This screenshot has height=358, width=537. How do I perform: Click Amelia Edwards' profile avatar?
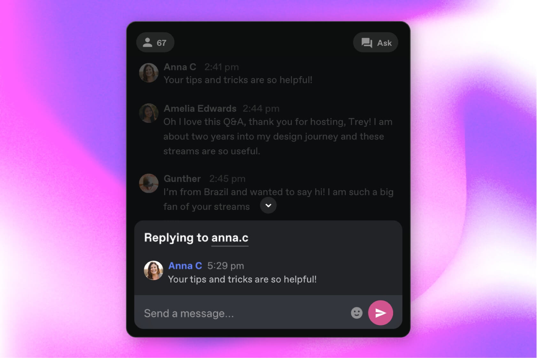click(x=149, y=113)
